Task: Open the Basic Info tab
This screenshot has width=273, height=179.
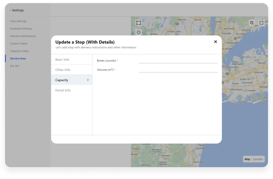Action: click(x=71, y=60)
